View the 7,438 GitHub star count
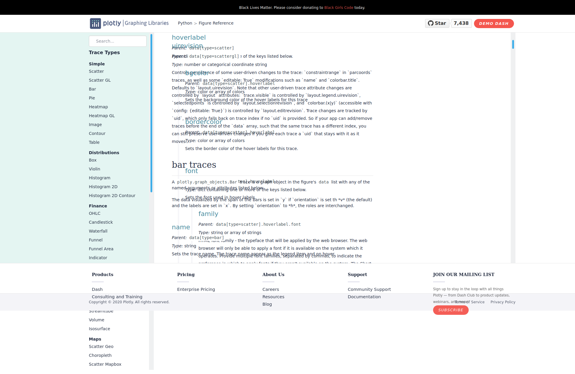The width and height of the screenshot is (575, 374). tap(461, 23)
